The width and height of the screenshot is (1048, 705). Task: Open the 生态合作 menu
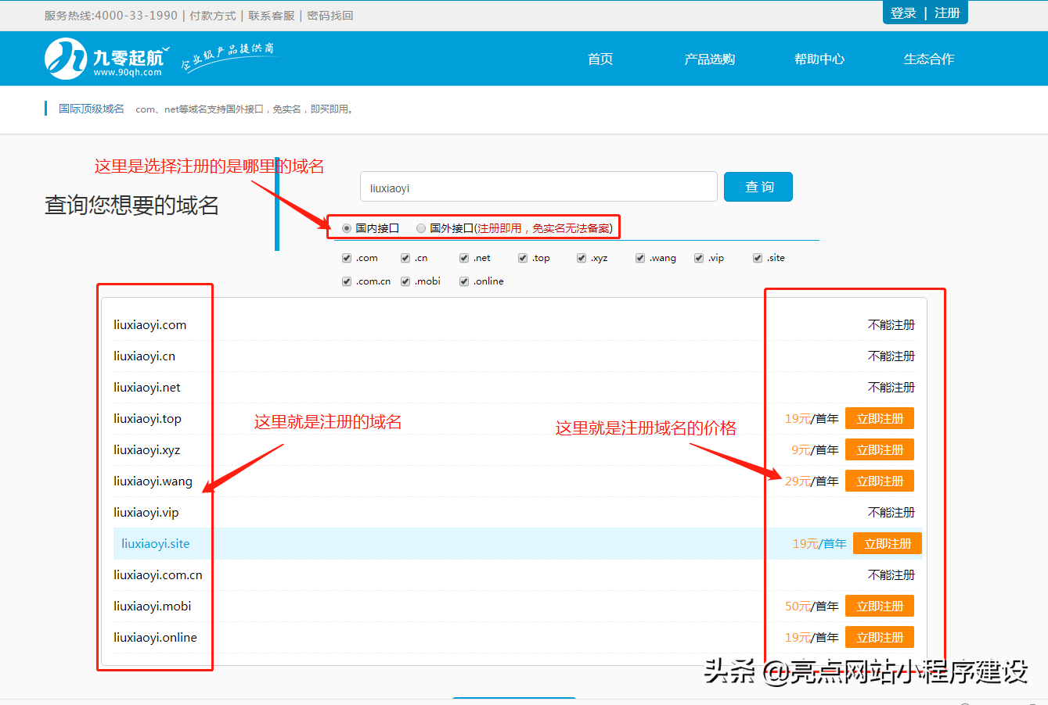pyautogui.click(x=928, y=59)
